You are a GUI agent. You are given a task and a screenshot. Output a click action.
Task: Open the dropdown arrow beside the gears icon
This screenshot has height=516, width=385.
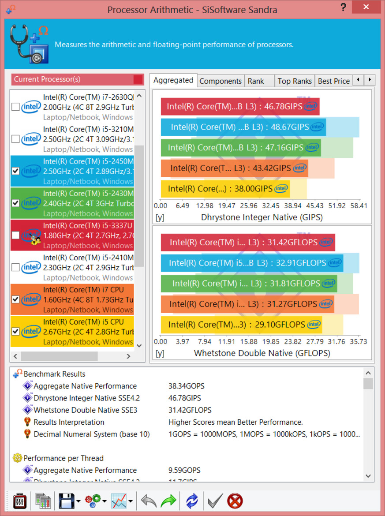point(105,501)
